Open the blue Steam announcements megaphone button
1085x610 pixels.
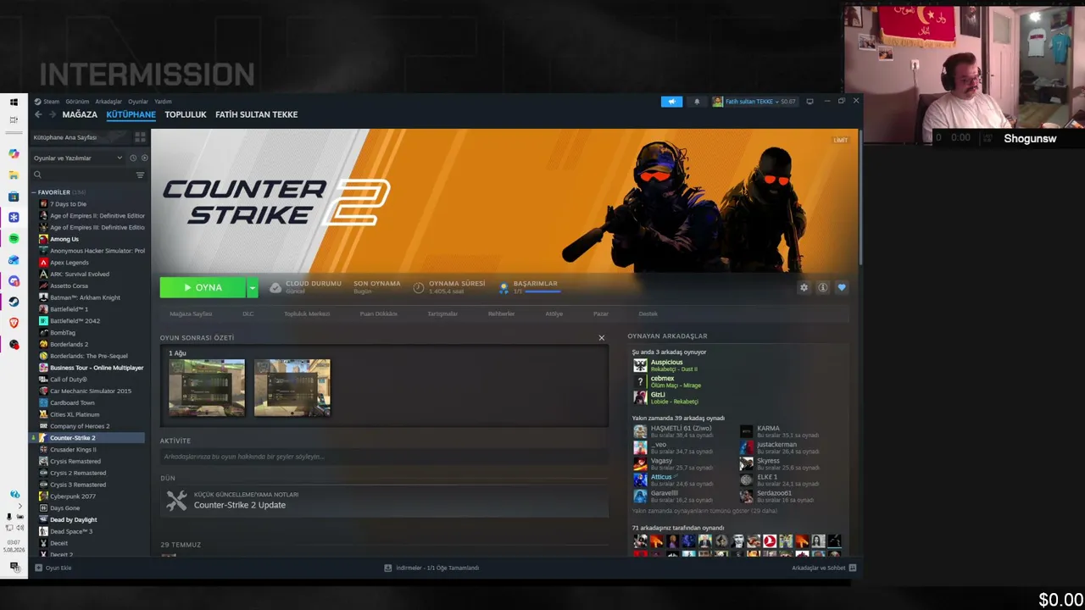tap(671, 102)
